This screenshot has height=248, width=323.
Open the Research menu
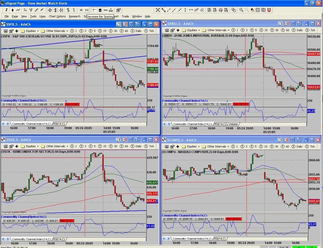(x=75, y=16)
